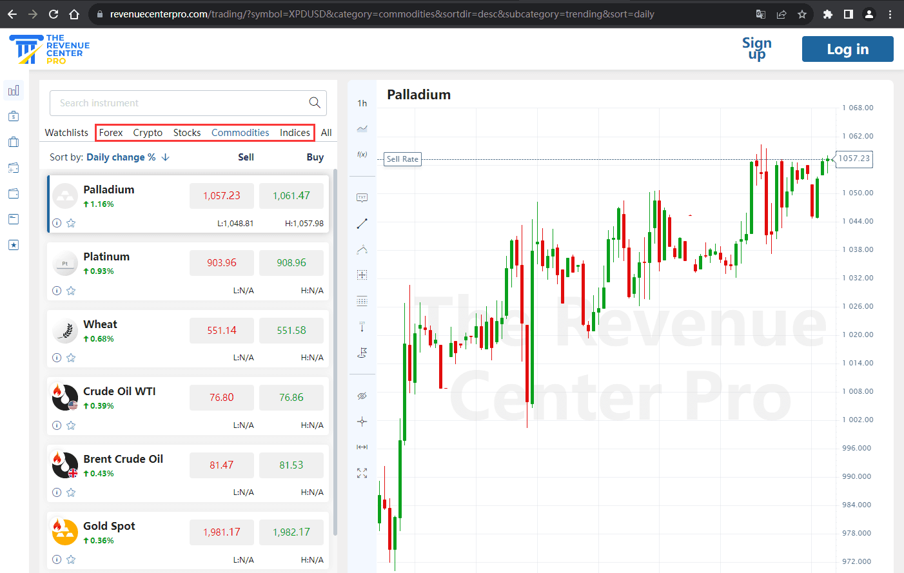Open the Daily change % sort dropdown

[x=121, y=157]
